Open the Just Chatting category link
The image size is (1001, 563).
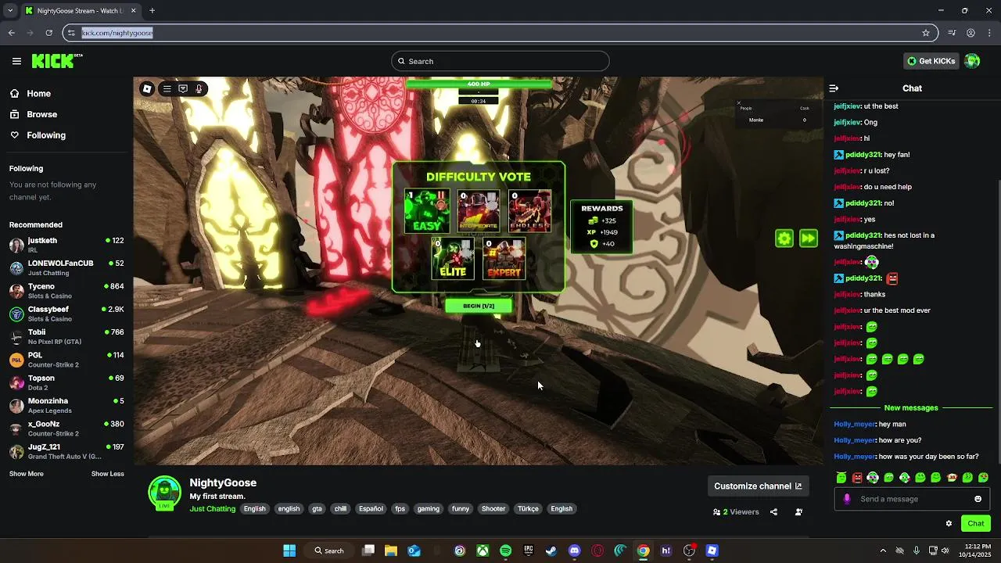(213, 508)
